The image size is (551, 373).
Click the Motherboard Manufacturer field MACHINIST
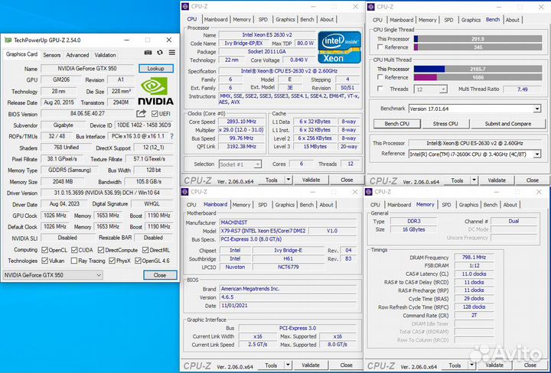289,222
